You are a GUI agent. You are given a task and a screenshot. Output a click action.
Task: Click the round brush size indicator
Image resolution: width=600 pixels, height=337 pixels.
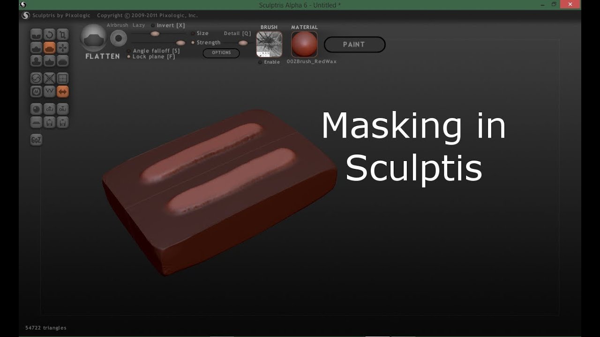(119, 38)
